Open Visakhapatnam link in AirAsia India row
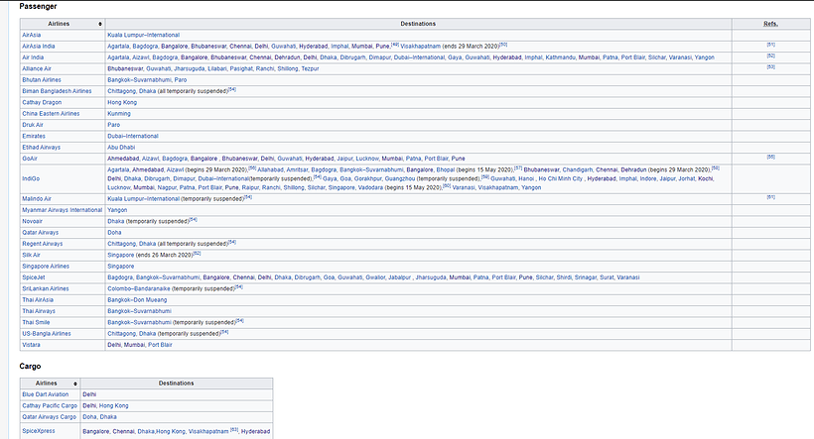Viewport: 814px width, 439px height. (x=421, y=47)
